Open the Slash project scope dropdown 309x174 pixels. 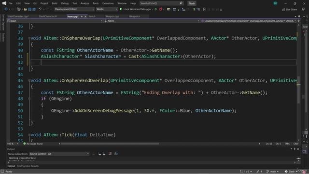click(55, 21)
